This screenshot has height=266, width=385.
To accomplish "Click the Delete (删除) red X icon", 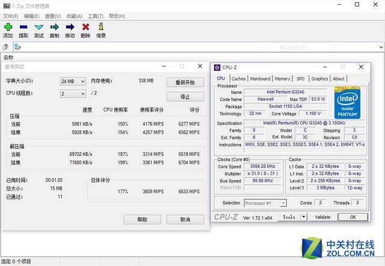I will (85, 26).
